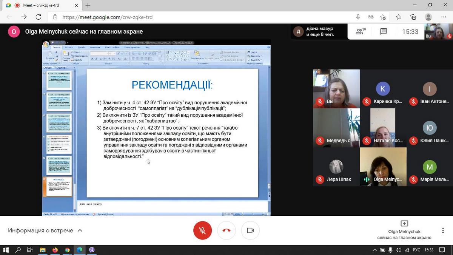
Task: Add this page to favorites
Action: pos(383,17)
